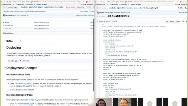188x106 pixels.
Task: Open incubator-openwhisk-deploy-kube breadcrumb
Action: pos(34,7)
